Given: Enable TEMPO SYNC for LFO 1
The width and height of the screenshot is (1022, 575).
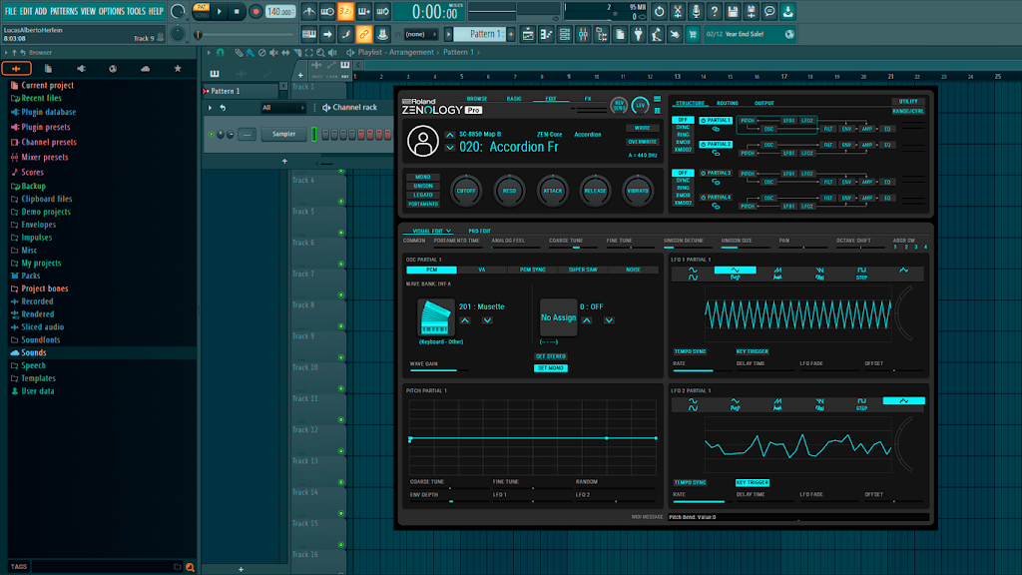Looking at the screenshot, I should [690, 351].
